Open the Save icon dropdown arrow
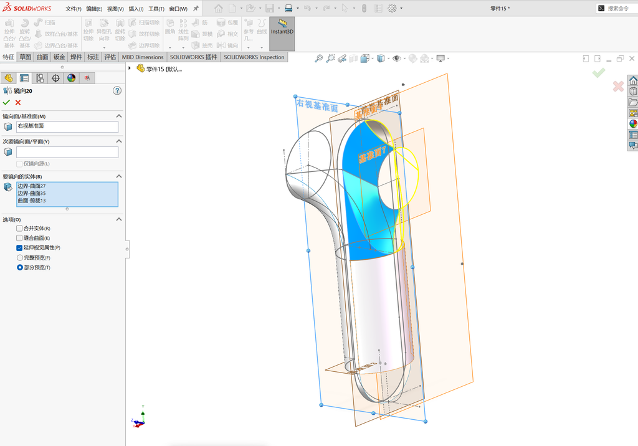638x446 pixels. (279, 8)
